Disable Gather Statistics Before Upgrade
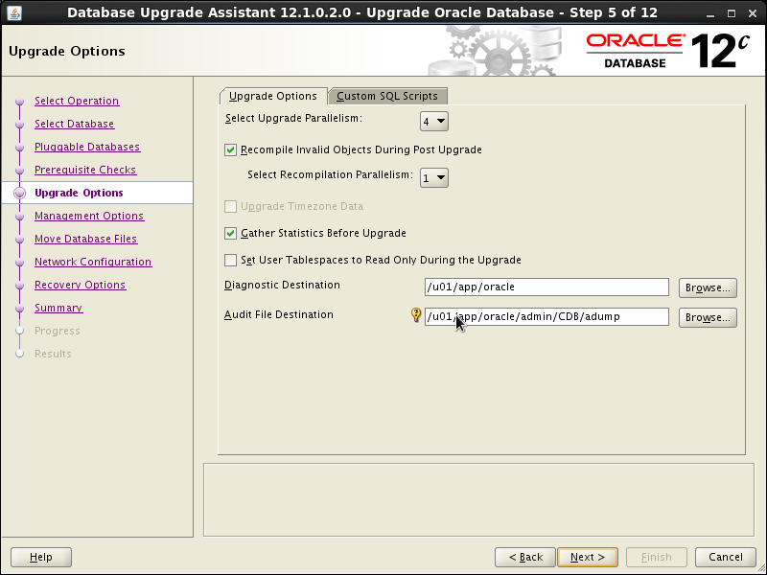The width and height of the screenshot is (767, 575). pyautogui.click(x=230, y=232)
